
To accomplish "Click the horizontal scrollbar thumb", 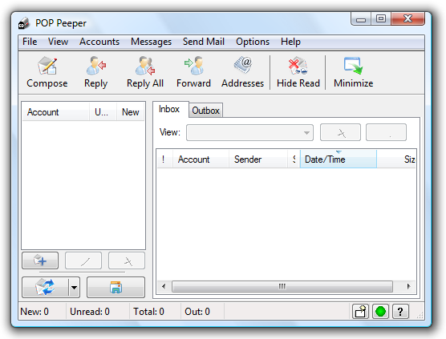I will click(x=282, y=286).
